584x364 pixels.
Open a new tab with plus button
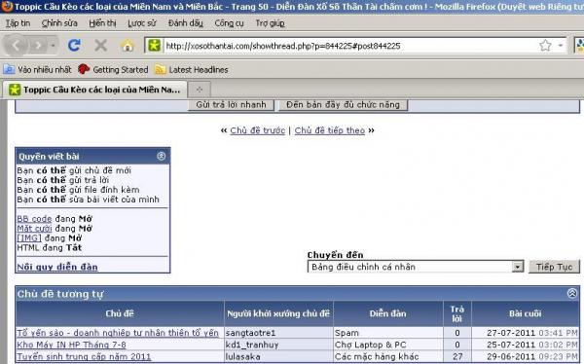click(x=200, y=90)
